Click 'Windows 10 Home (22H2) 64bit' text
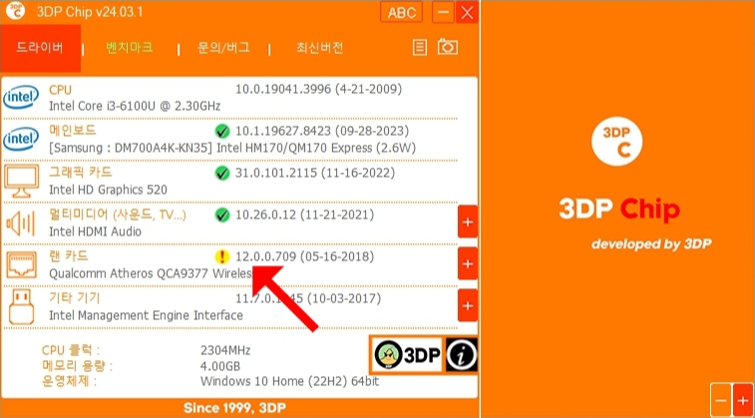 (x=289, y=382)
